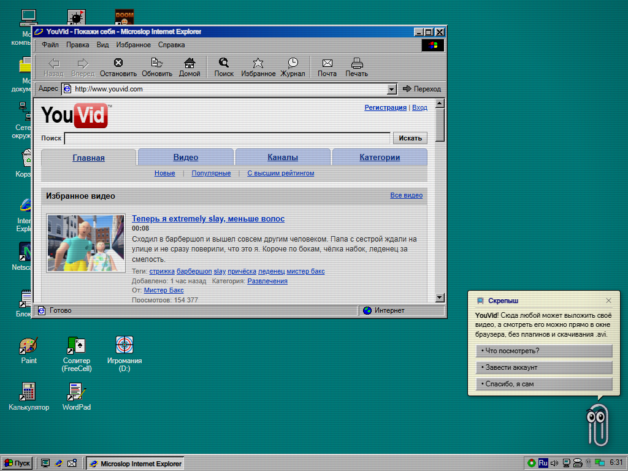Image resolution: width=628 pixels, height=471 pixels.
Task: Click the page scrollbar down arrow
Action: click(440, 297)
